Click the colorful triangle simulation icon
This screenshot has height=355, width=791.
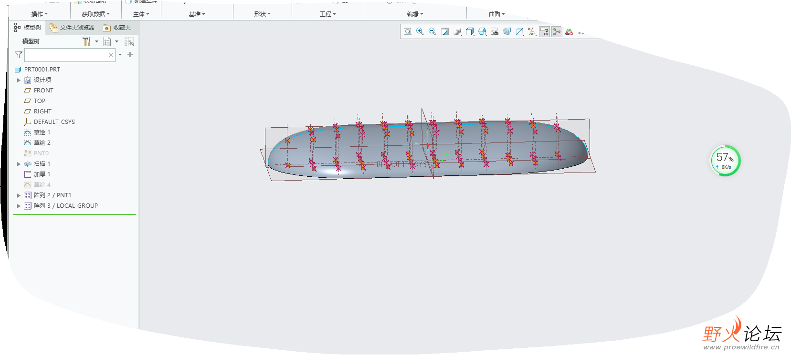[x=569, y=32]
